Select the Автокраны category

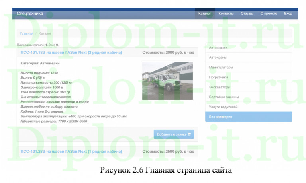click(249, 58)
